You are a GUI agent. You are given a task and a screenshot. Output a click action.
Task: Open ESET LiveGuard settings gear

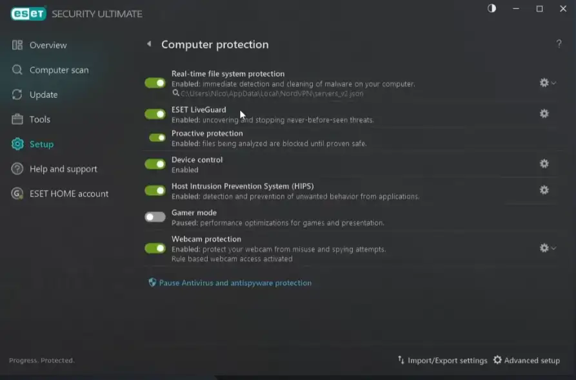click(x=544, y=114)
